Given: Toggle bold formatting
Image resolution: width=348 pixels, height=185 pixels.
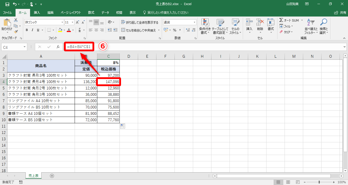Looking at the screenshot, I should click(x=27, y=30).
